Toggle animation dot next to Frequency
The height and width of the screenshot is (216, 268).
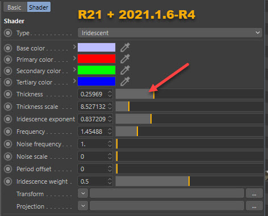pos(8,132)
